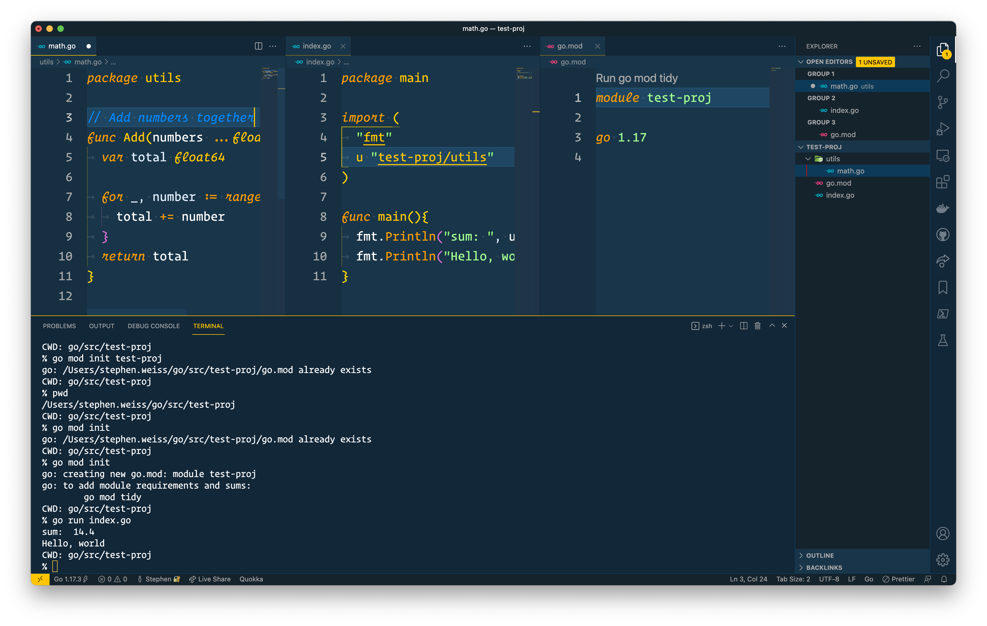Viewport: 987px width, 626px height.
Task: Toggle Prettier formatter status
Action: [x=899, y=579]
